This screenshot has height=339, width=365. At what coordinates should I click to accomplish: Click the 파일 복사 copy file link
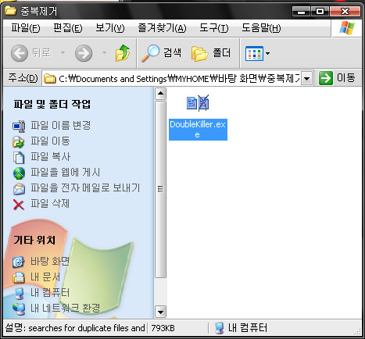point(51,157)
